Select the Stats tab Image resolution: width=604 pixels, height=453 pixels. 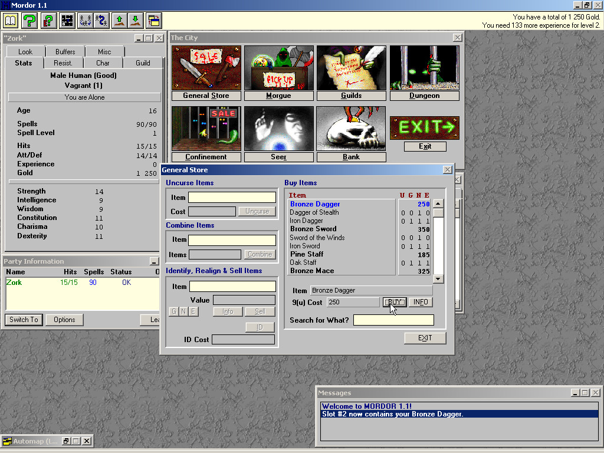click(24, 63)
